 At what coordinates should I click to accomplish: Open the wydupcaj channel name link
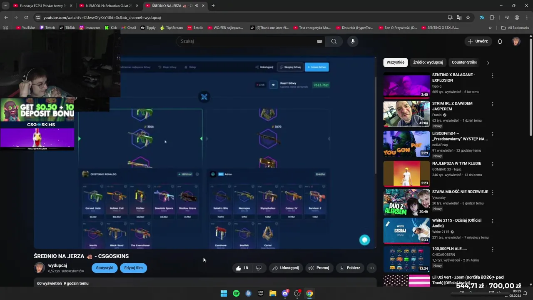57,265
